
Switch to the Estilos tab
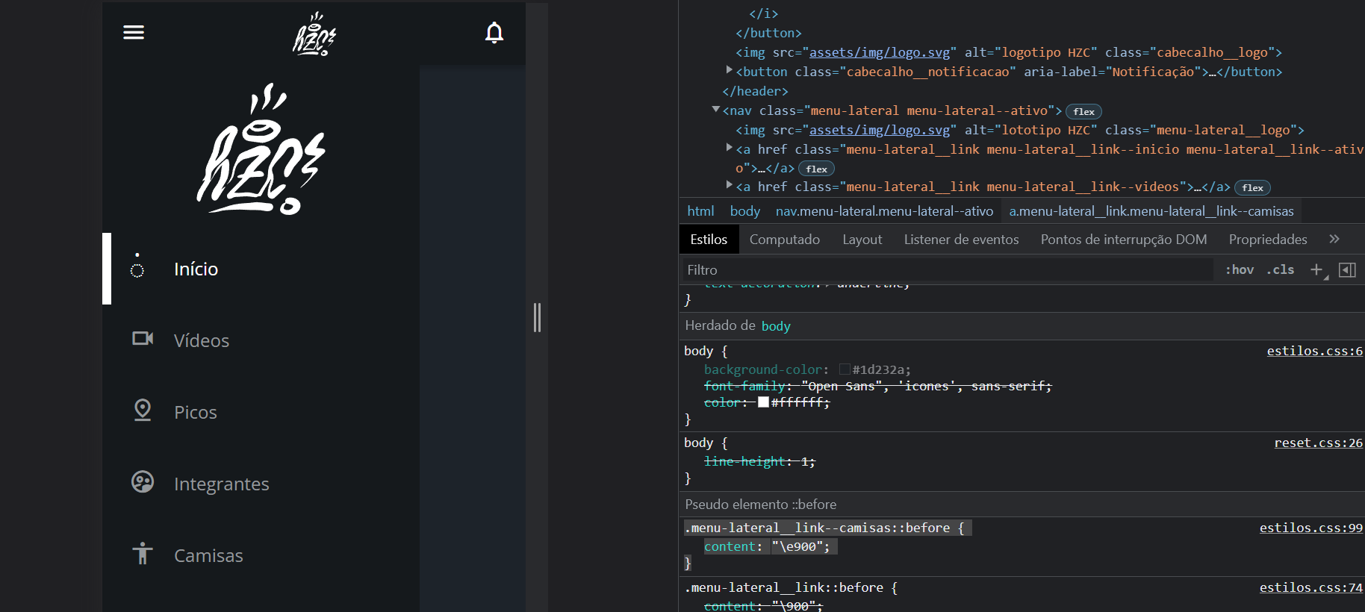pyautogui.click(x=709, y=240)
